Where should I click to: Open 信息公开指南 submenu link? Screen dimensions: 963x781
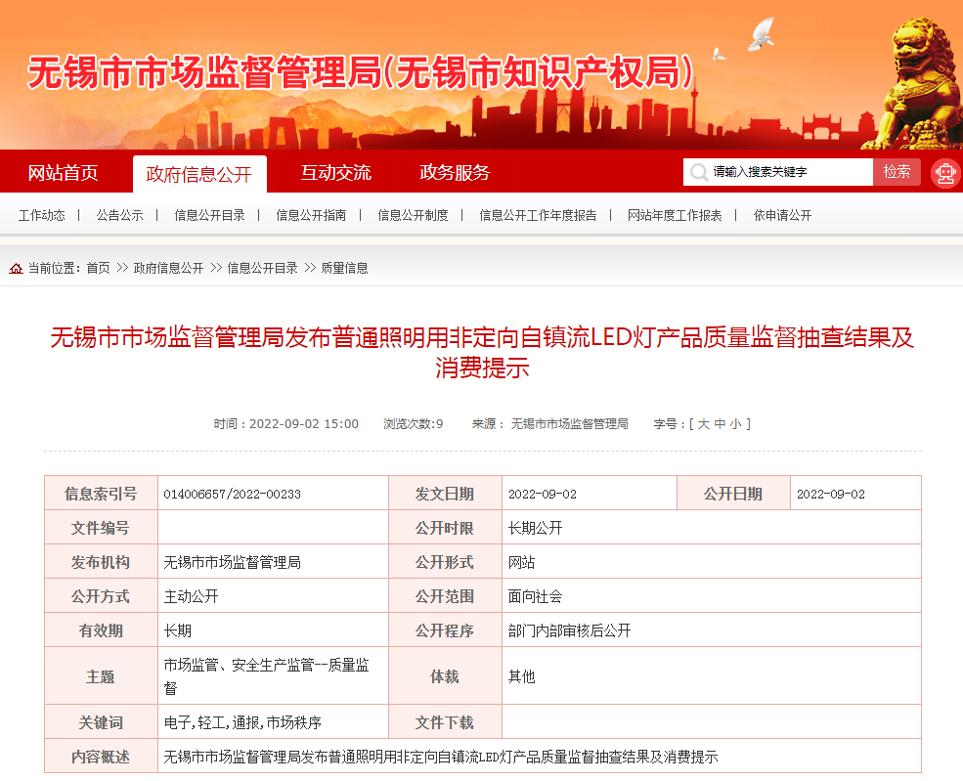click(311, 215)
